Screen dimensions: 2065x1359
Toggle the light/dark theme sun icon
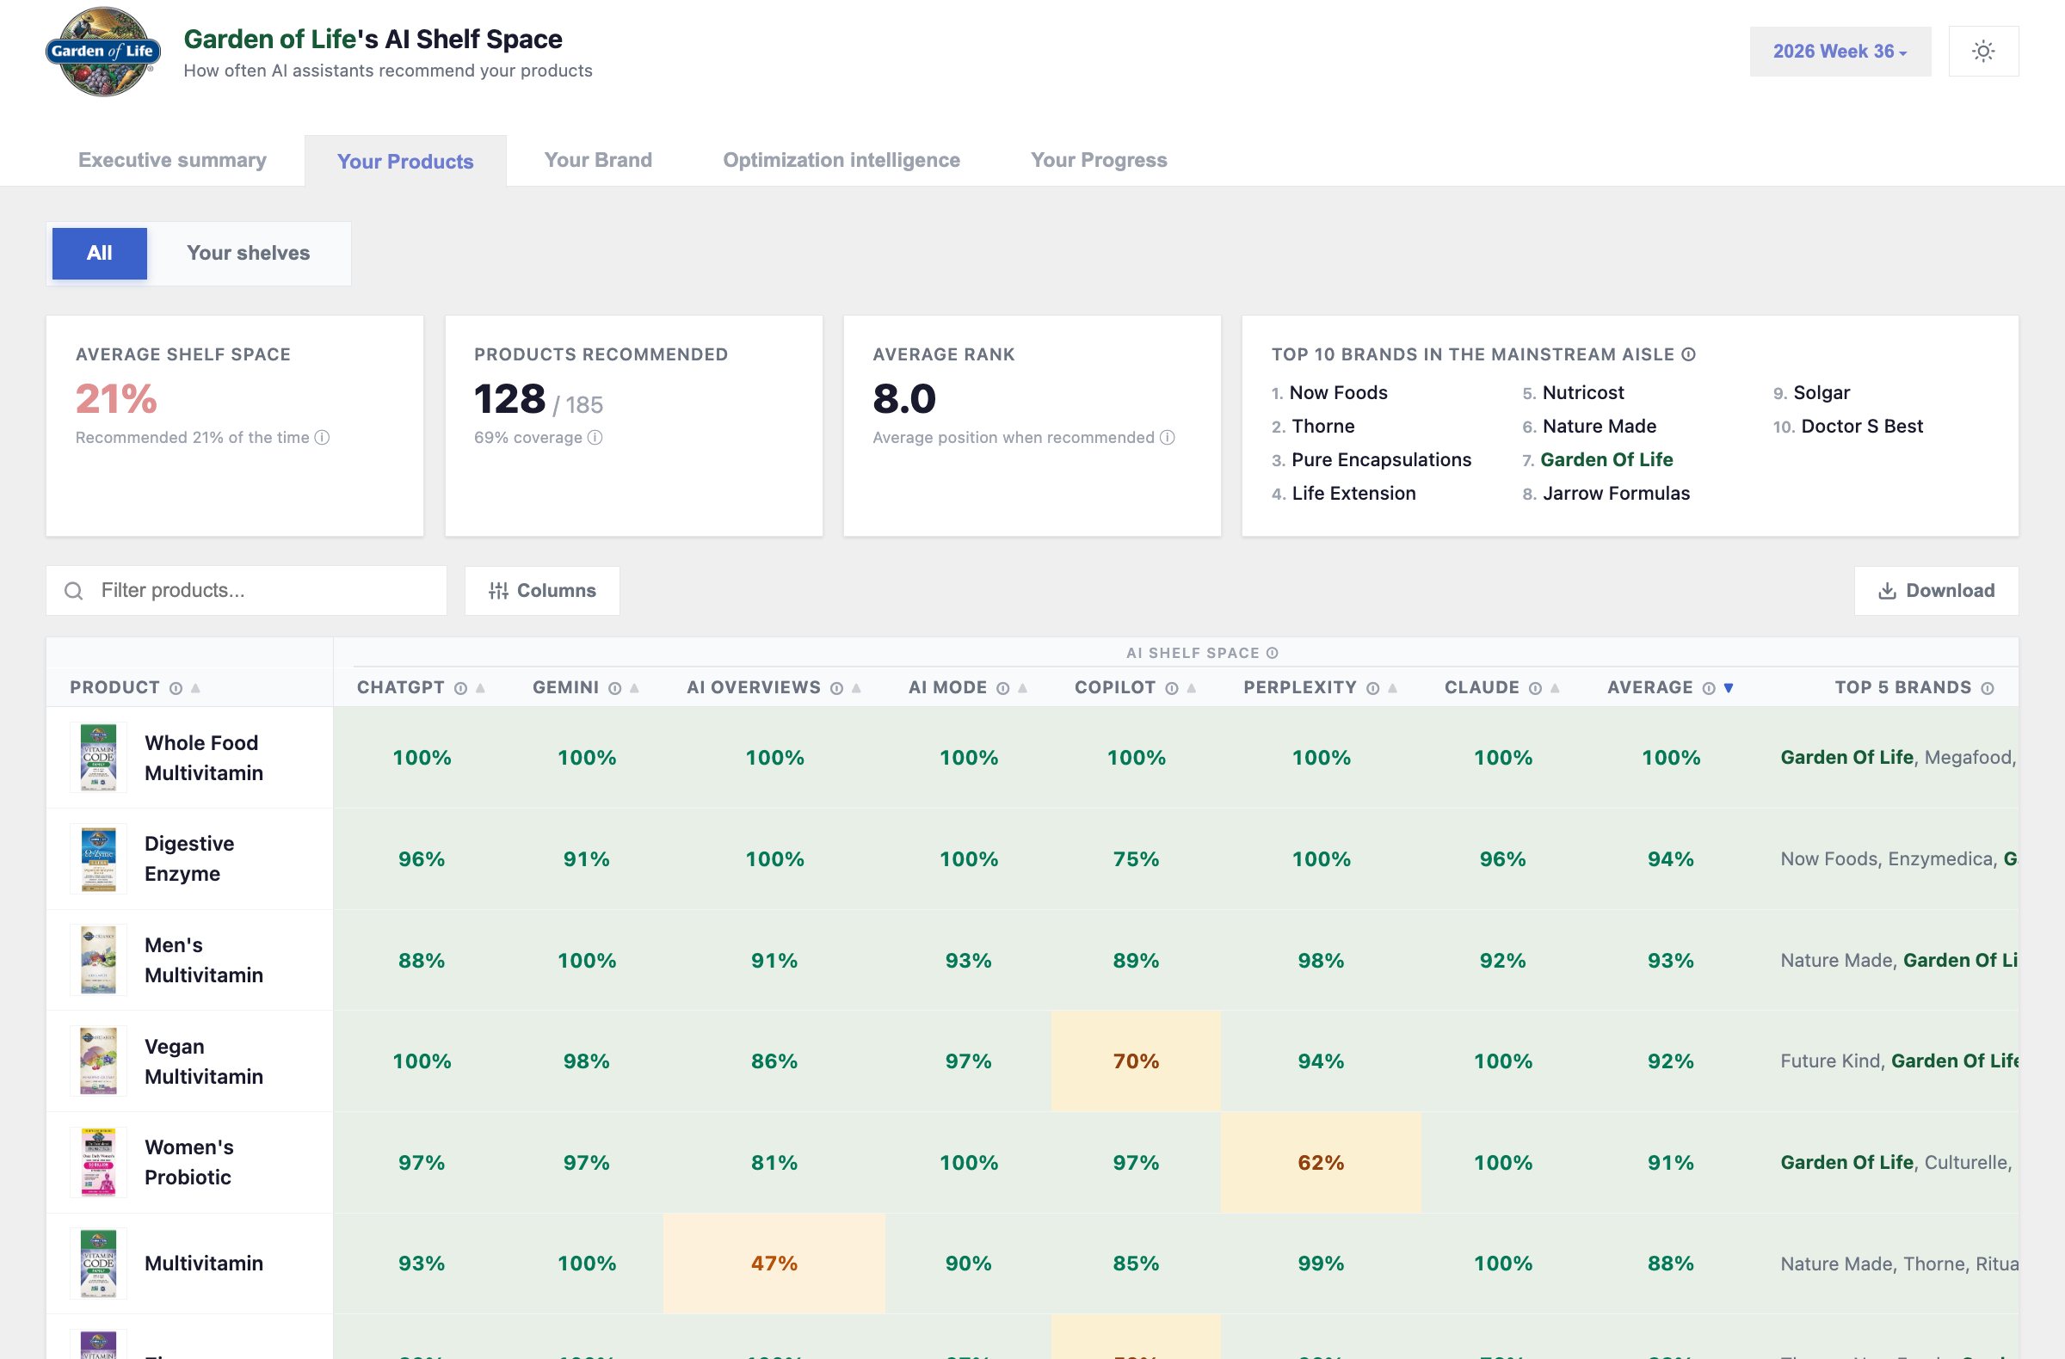pos(1982,51)
